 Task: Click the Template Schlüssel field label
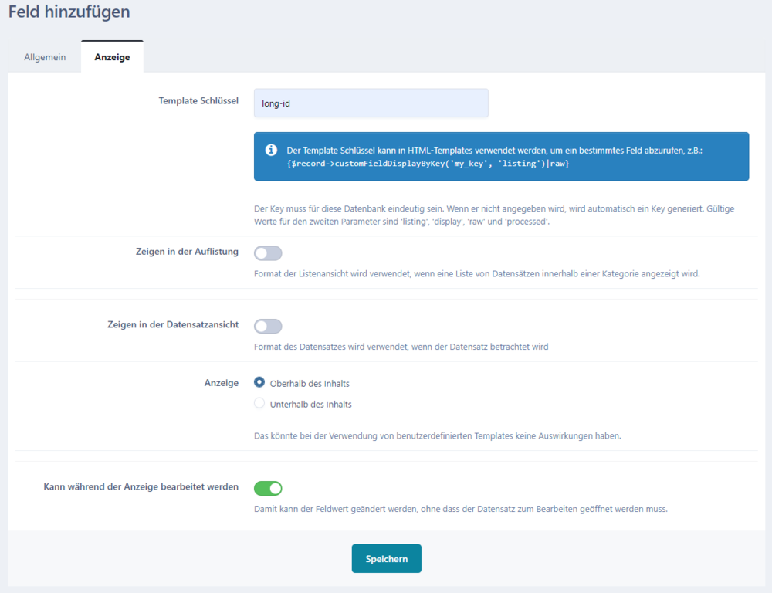pyautogui.click(x=198, y=101)
